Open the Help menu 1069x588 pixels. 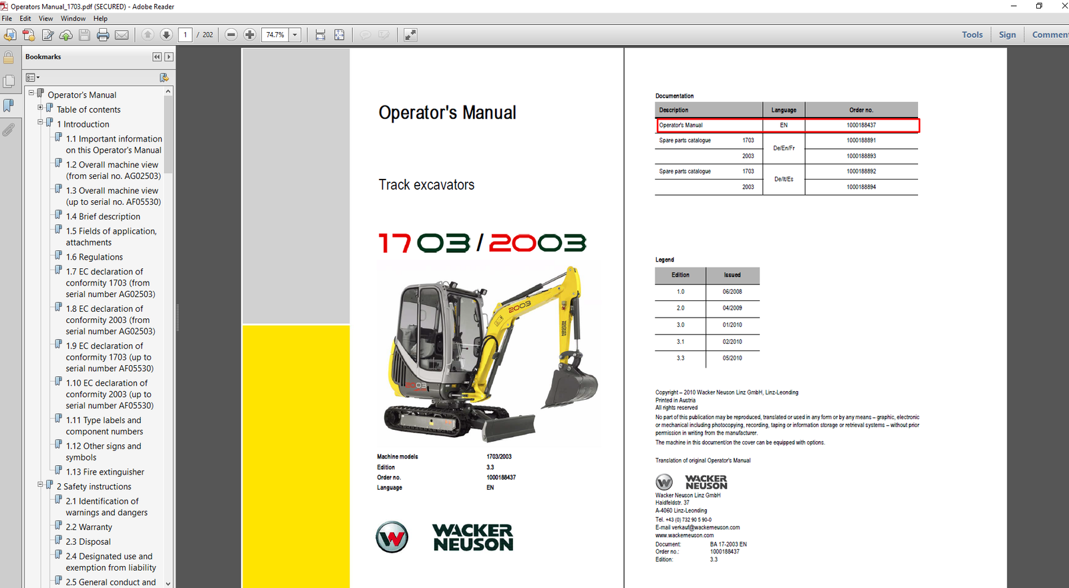(100, 19)
